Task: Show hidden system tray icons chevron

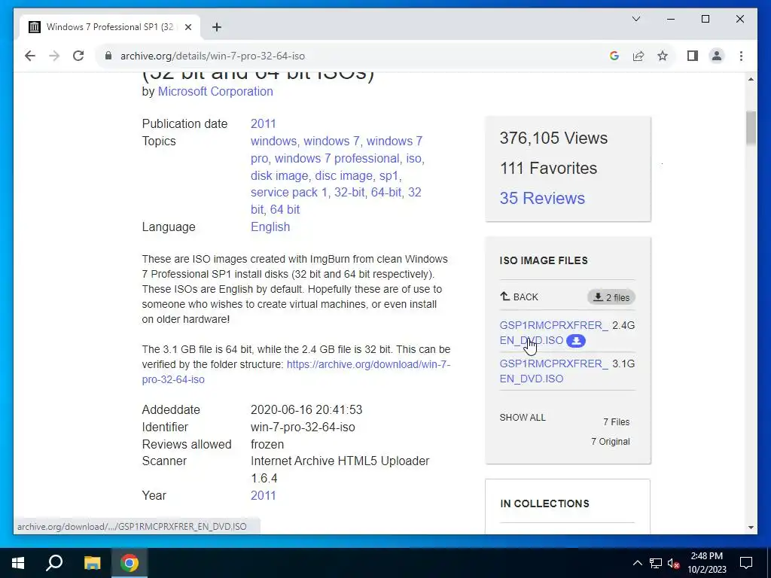Action: point(637,563)
